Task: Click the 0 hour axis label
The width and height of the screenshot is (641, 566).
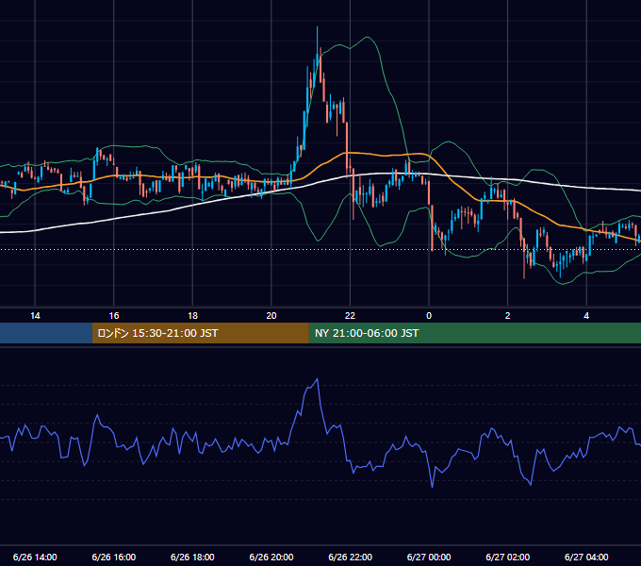Action: click(429, 316)
